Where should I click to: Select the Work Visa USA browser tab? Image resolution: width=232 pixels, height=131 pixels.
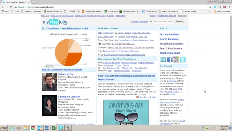click(x=16, y=2)
